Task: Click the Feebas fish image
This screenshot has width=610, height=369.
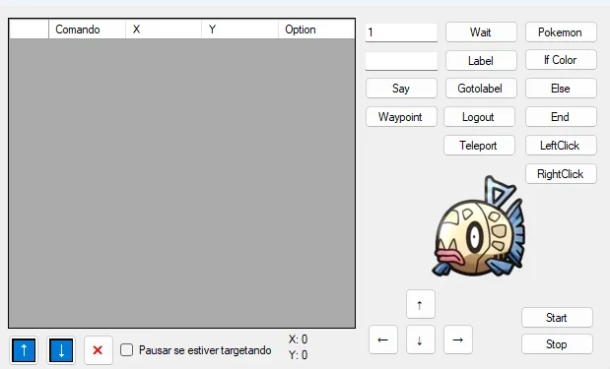Action: pos(479,227)
